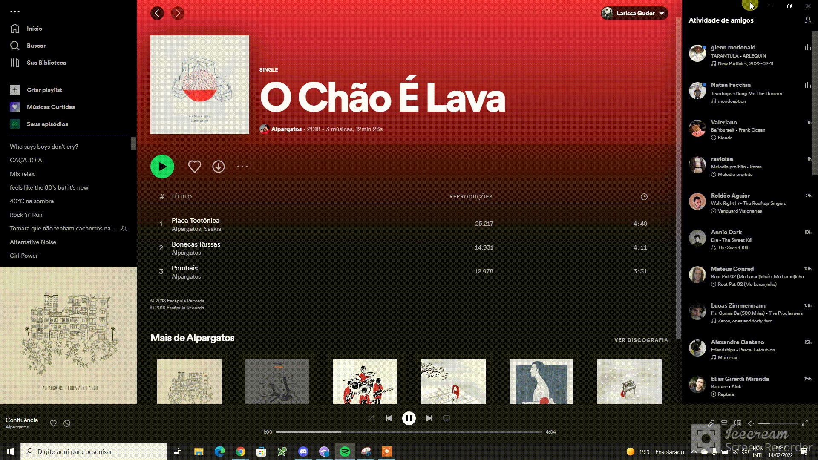Image resolution: width=818 pixels, height=460 pixels.
Task: Adjust the volume slider
Action: [778, 423]
